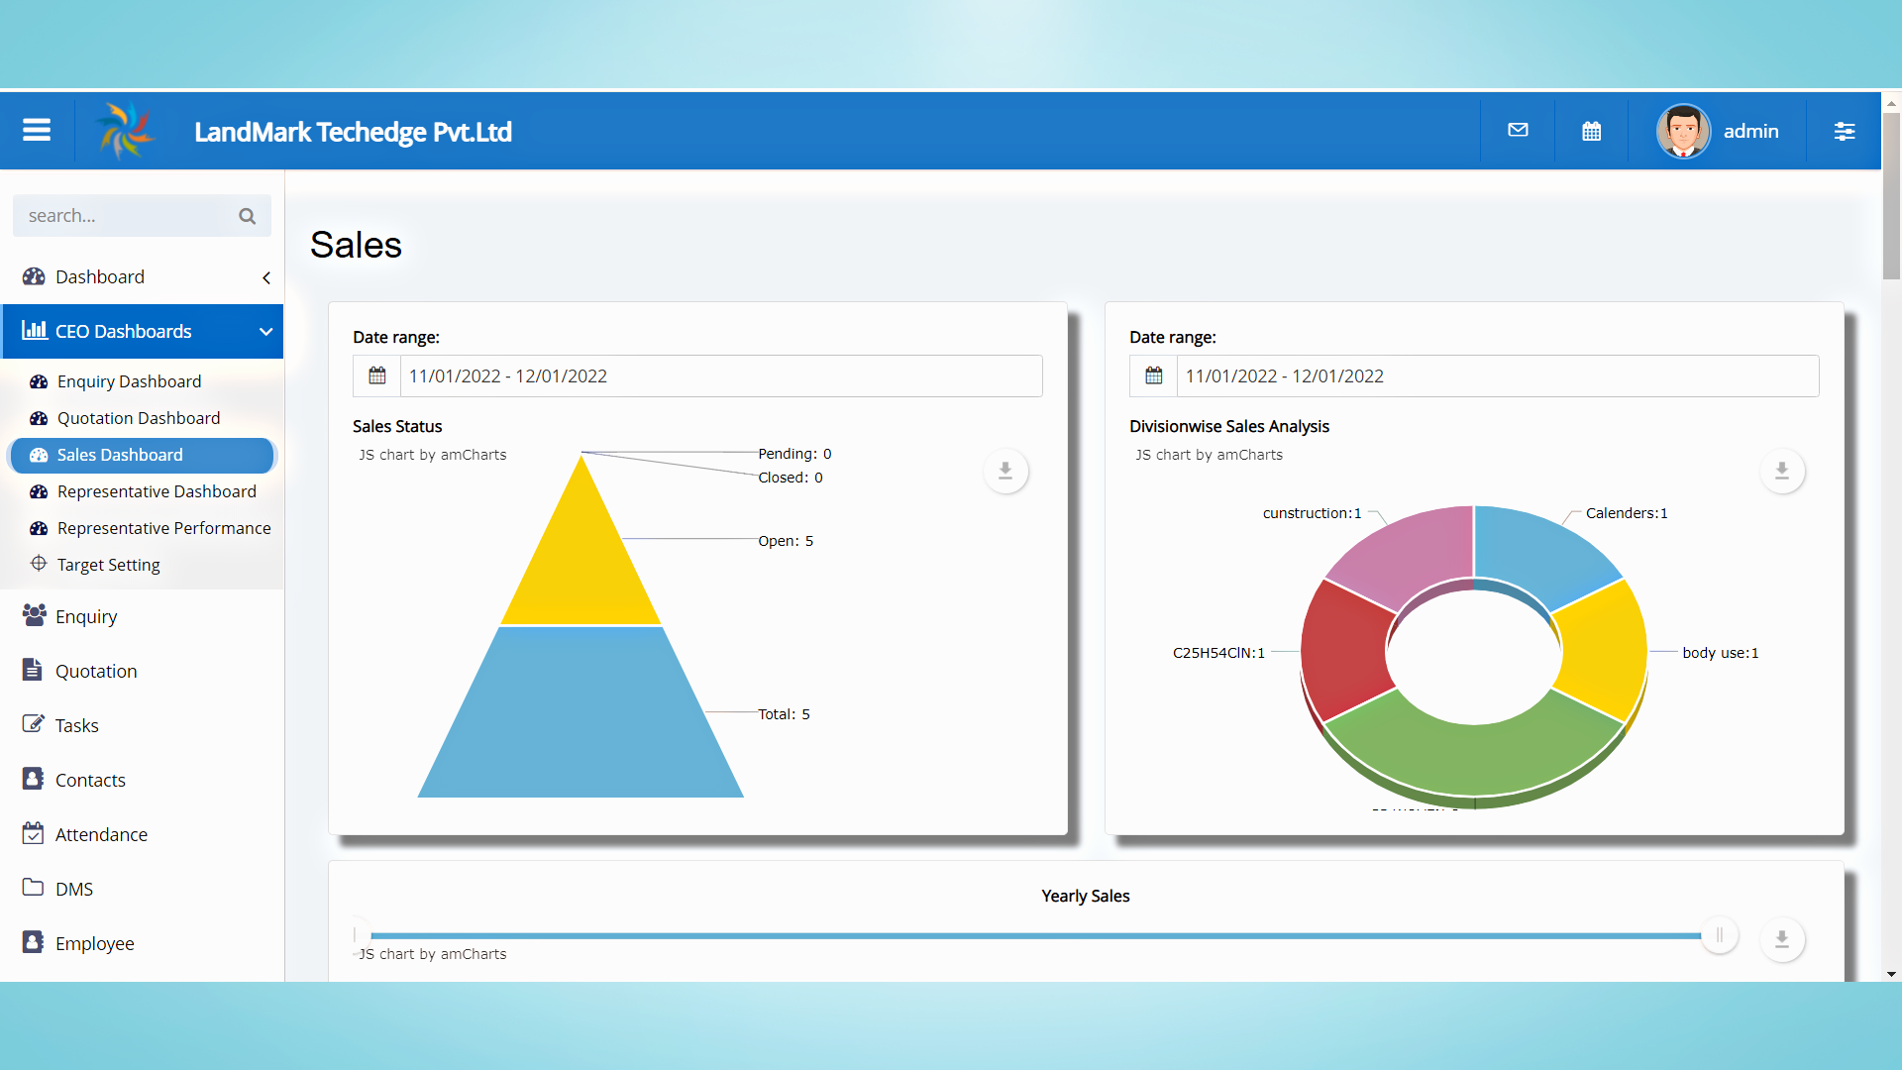This screenshot has height=1070, width=1902.
Task: Click the JS chart by amCharts link
Action: click(x=432, y=455)
